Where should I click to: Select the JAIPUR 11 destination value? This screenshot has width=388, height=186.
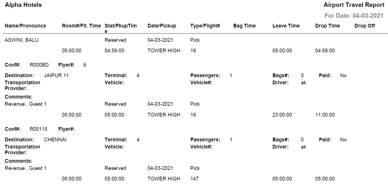[x=56, y=76]
